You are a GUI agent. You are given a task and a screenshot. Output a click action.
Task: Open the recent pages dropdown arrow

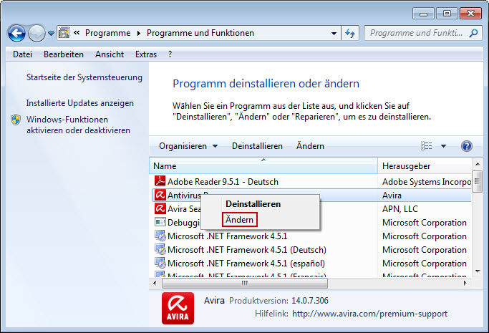coord(51,33)
